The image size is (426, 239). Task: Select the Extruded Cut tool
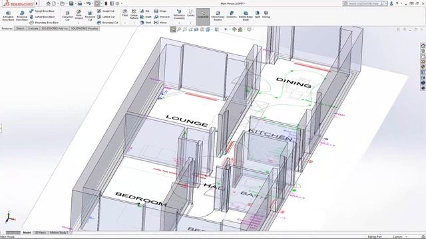coord(67,16)
